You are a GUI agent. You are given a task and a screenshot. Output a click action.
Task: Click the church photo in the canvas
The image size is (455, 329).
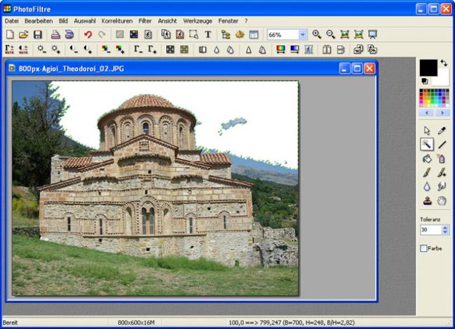pyautogui.click(x=155, y=188)
